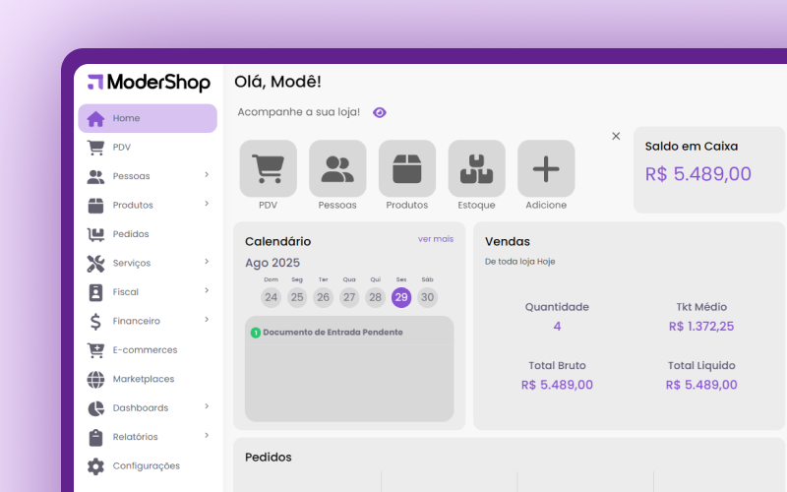Screen dimensions: 787x492
Task: Click the Pedidos trolley icon in sidebar
Action: pos(95,234)
